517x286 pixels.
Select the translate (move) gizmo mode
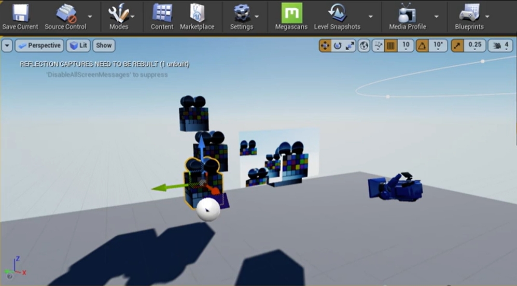point(325,46)
